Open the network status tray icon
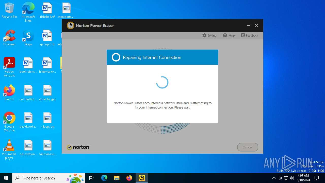Screen dimensions: 325x183 pos(286,178)
